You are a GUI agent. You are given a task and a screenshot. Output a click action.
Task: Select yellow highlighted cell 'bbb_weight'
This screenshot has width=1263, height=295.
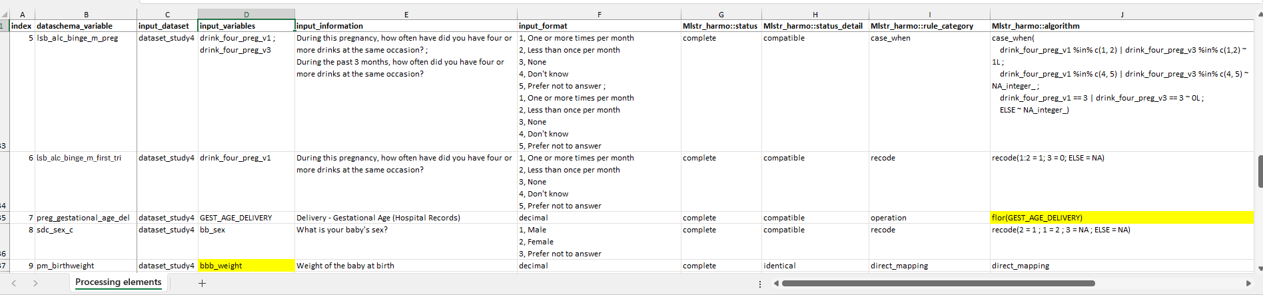(x=246, y=266)
